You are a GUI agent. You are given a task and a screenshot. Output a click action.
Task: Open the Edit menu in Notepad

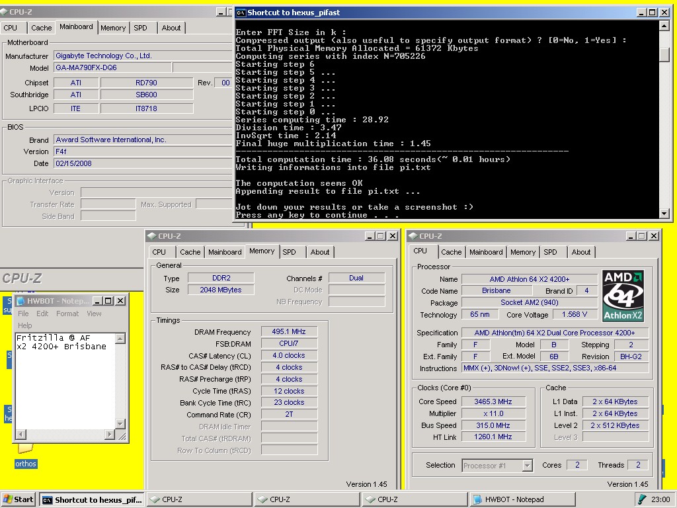click(x=42, y=314)
